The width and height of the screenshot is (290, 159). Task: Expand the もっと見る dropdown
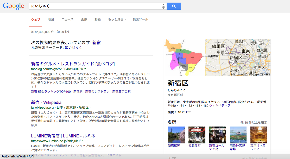coord(117,19)
